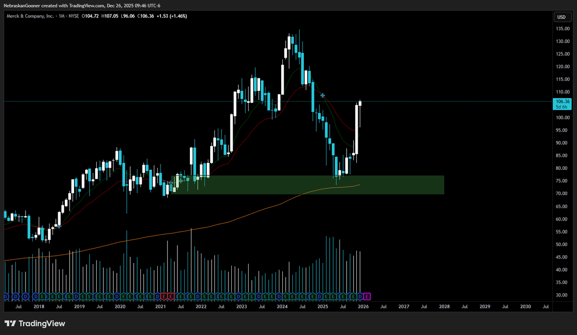Screen dimensions: 577x335
Task: Click the 90.00 price axis label
Action: coord(563,143)
